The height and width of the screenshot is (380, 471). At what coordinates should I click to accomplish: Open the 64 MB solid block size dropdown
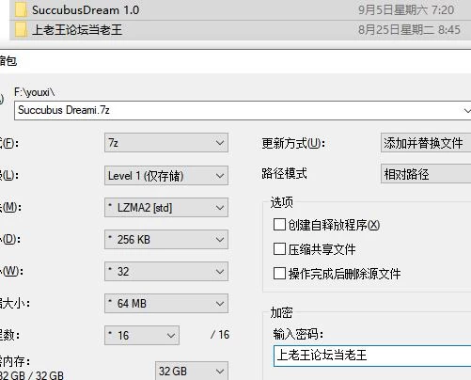[x=166, y=304]
